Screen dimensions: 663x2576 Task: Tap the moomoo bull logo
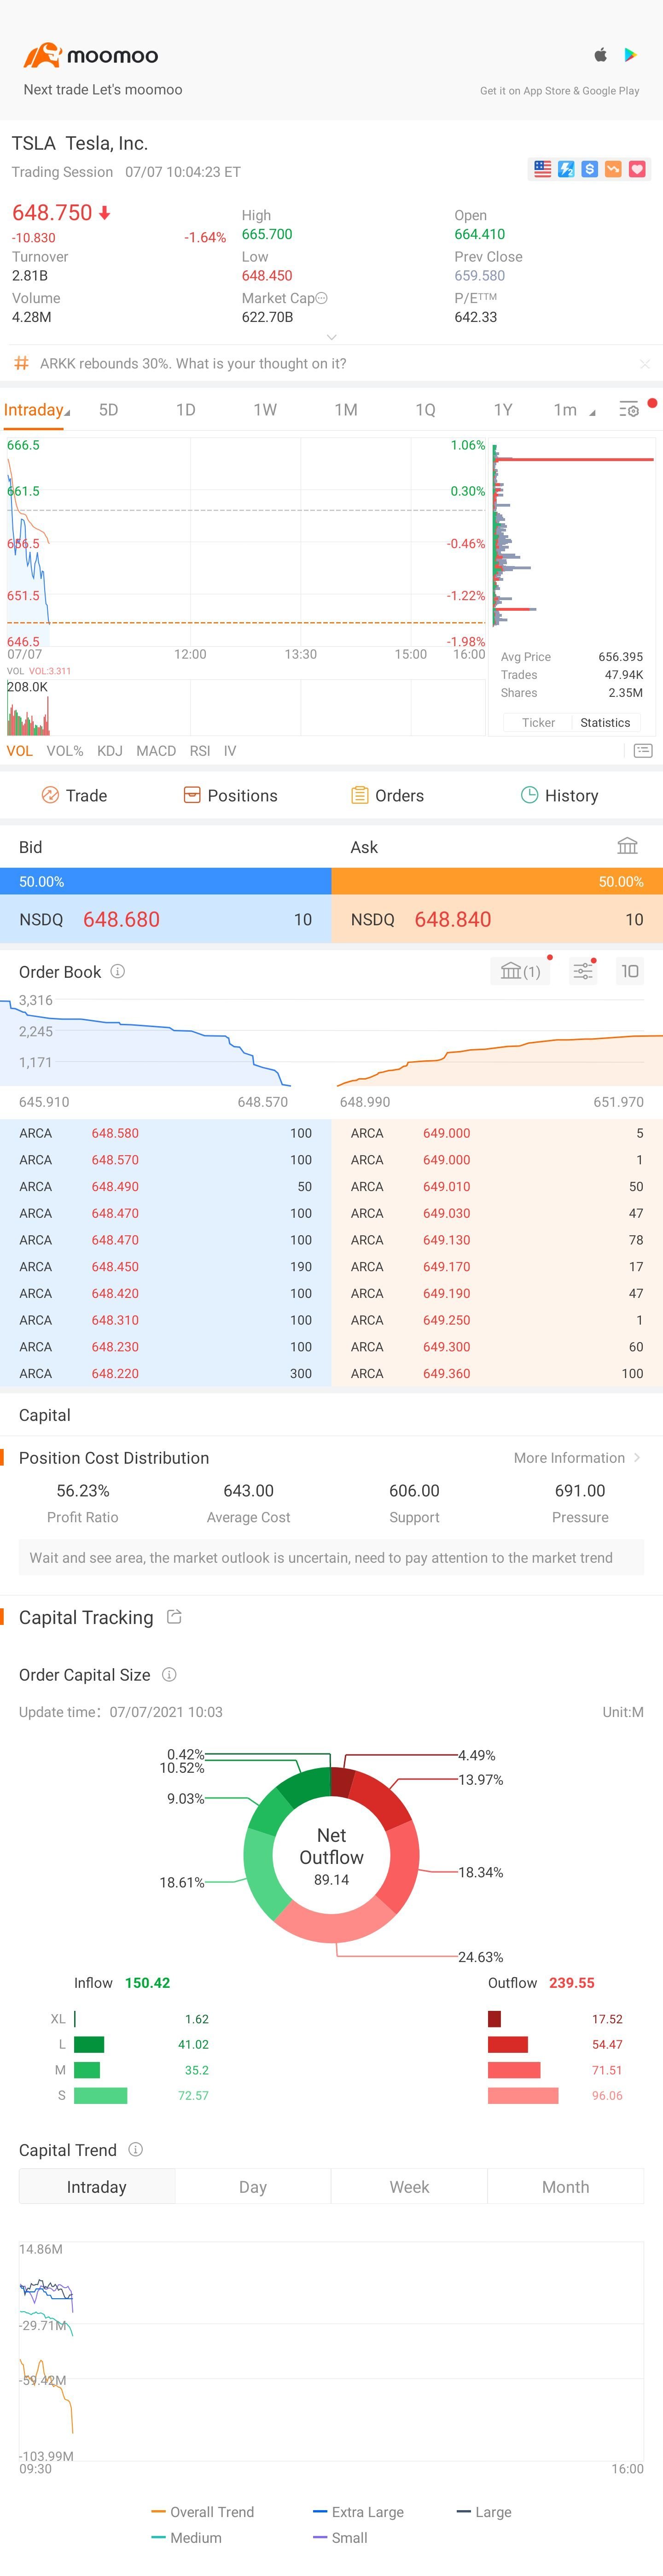[x=42, y=55]
